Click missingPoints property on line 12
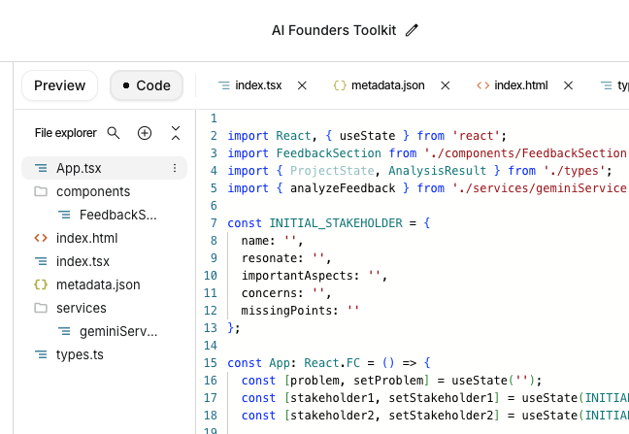629x434 pixels. 286,311
